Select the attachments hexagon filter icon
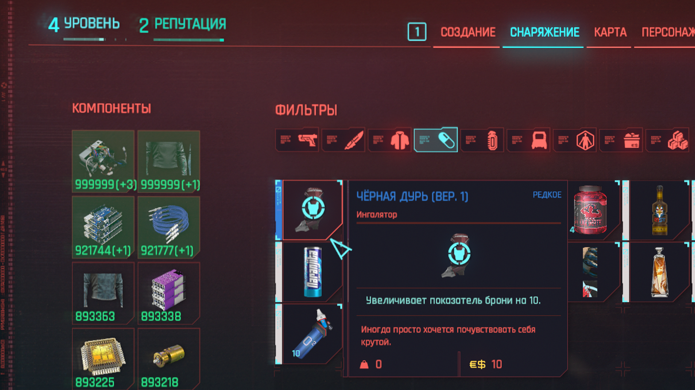This screenshot has height=390, width=695. [575, 140]
